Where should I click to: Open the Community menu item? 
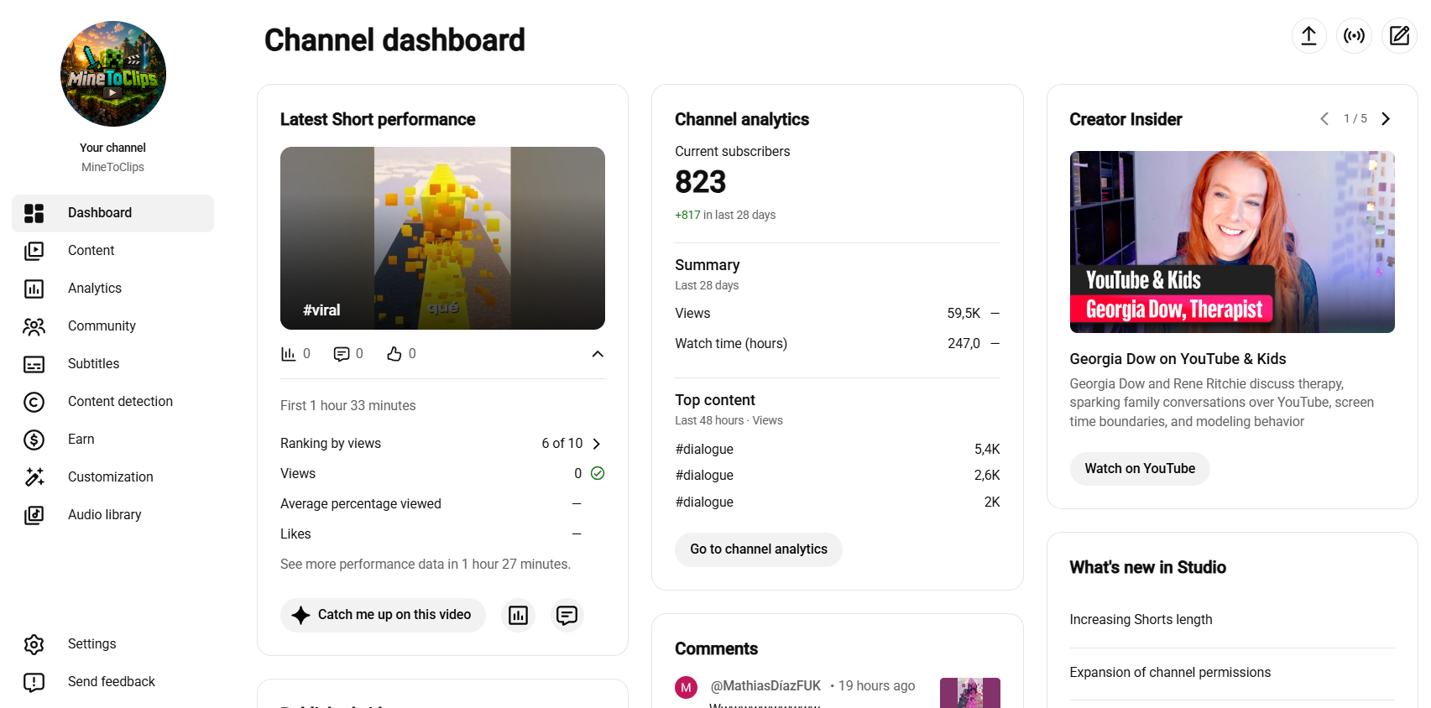pos(113,326)
